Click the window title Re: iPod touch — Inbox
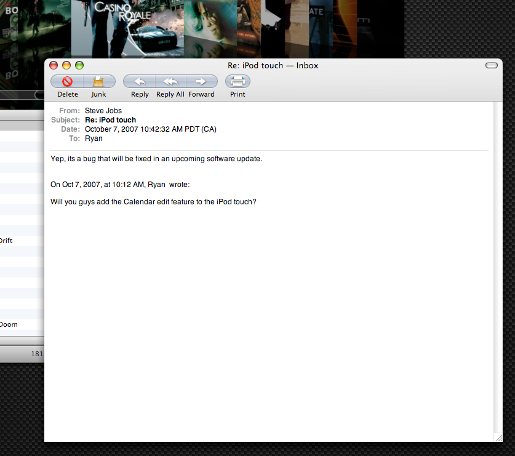The image size is (515, 456). (273, 65)
